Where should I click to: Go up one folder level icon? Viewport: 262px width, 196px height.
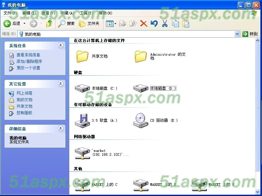tap(49, 24)
